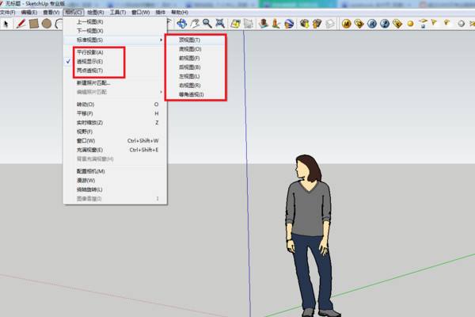Select 后视图(B) back view
Viewport: 475px width, 317px height.
click(189, 67)
